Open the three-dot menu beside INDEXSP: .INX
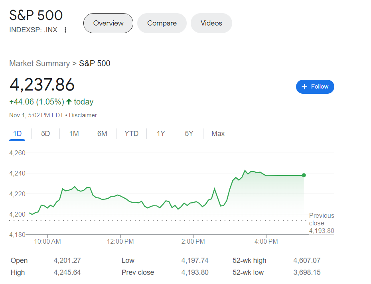371x284 pixels. (65, 30)
